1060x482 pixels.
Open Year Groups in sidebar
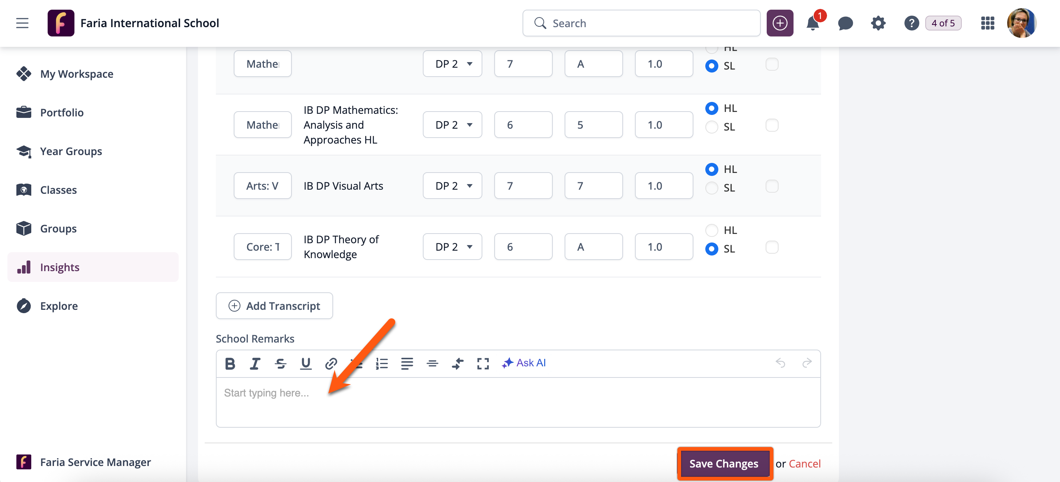click(71, 151)
